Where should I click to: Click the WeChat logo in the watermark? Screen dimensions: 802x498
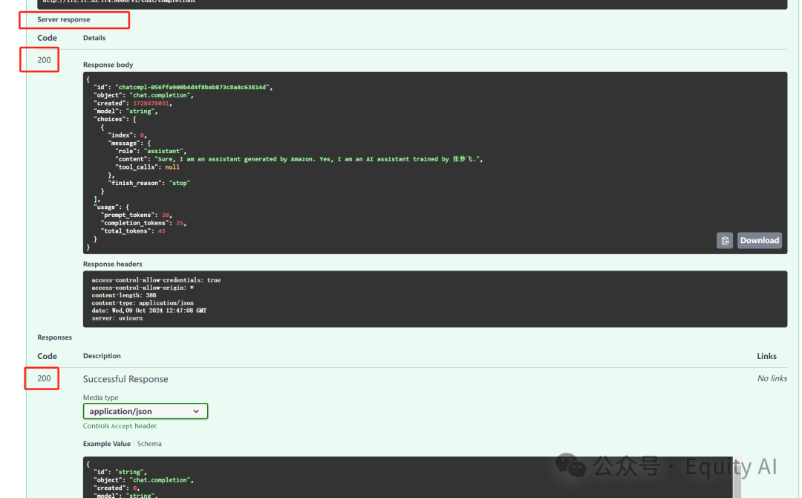click(x=570, y=466)
